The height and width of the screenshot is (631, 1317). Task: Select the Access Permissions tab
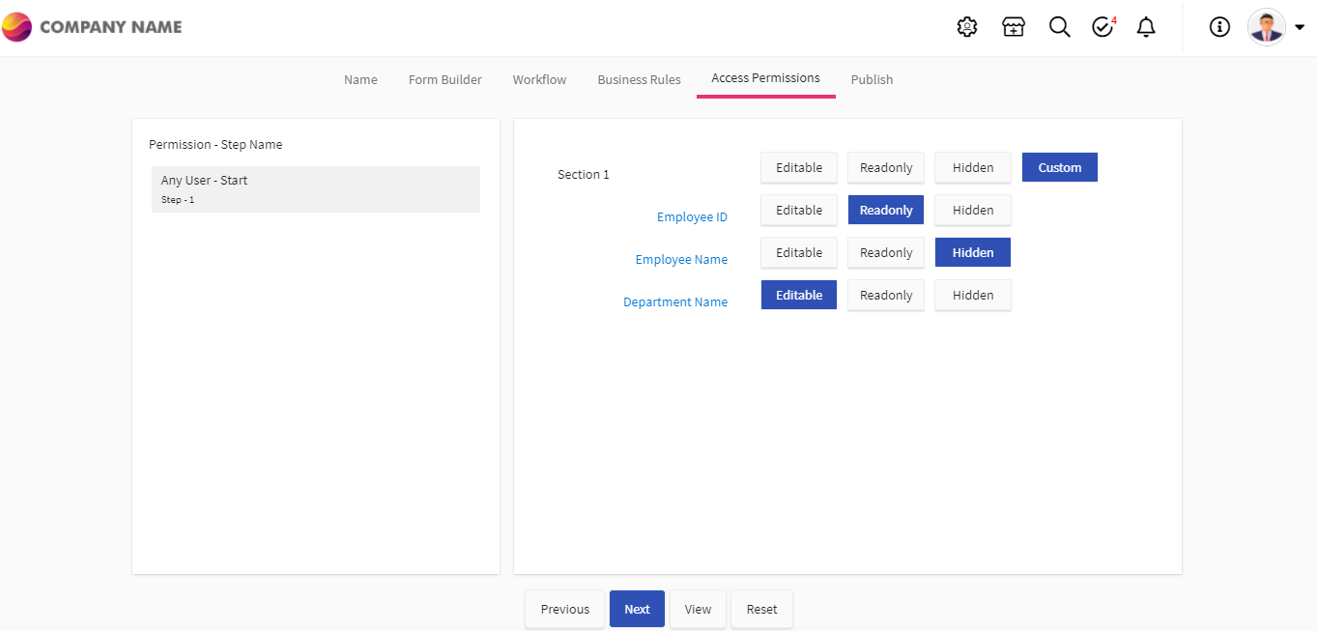765,78
